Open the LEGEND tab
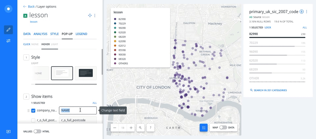This screenshot has width=316, height=139. click(x=81, y=34)
